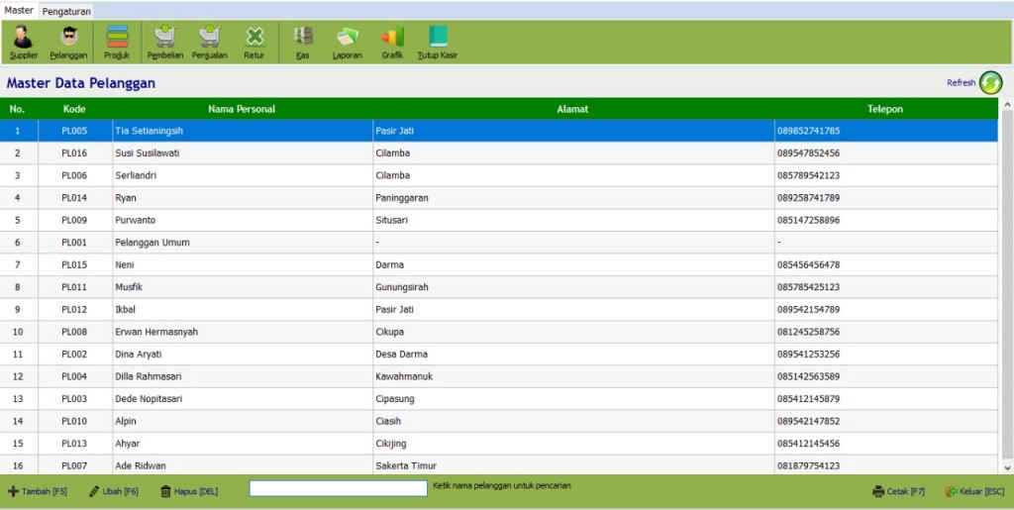Click the Hapus [DEL] delete button
The height and width of the screenshot is (510, 1014).
189,491
